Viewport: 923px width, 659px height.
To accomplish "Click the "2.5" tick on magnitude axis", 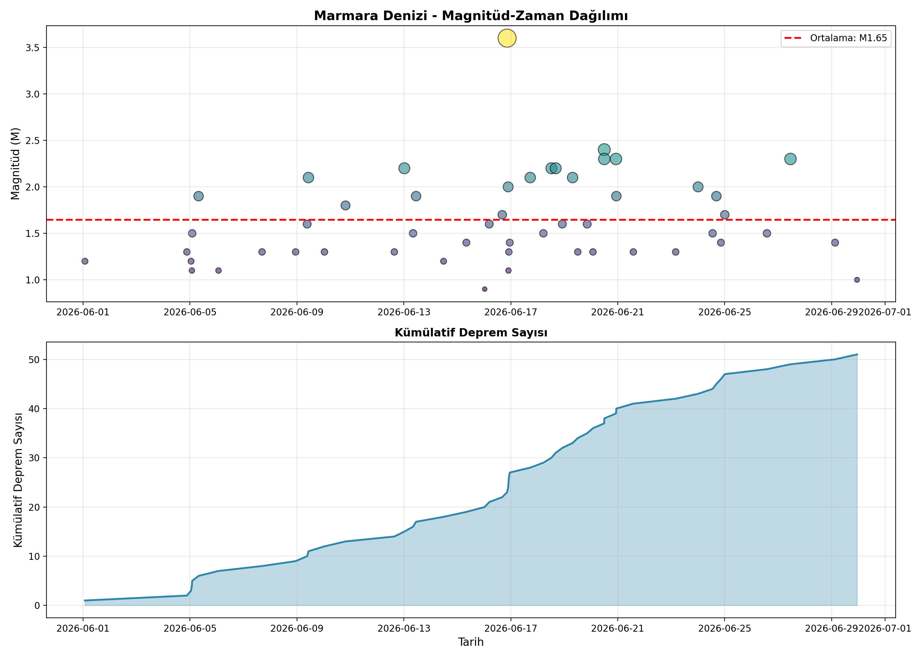I will pyautogui.click(x=33, y=141).
